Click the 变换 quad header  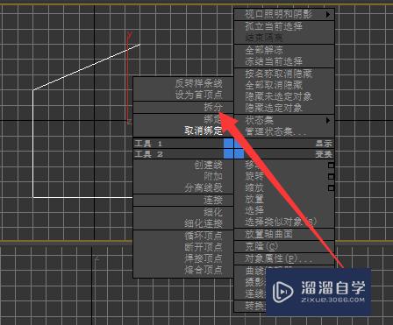click(324, 154)
